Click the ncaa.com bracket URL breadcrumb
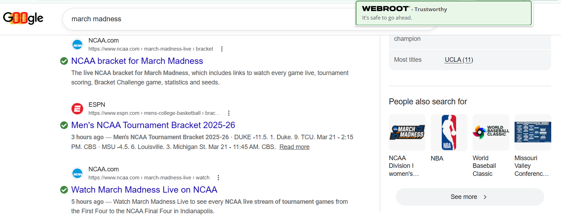Screen dimensions: 561x216 coord(151,49)
